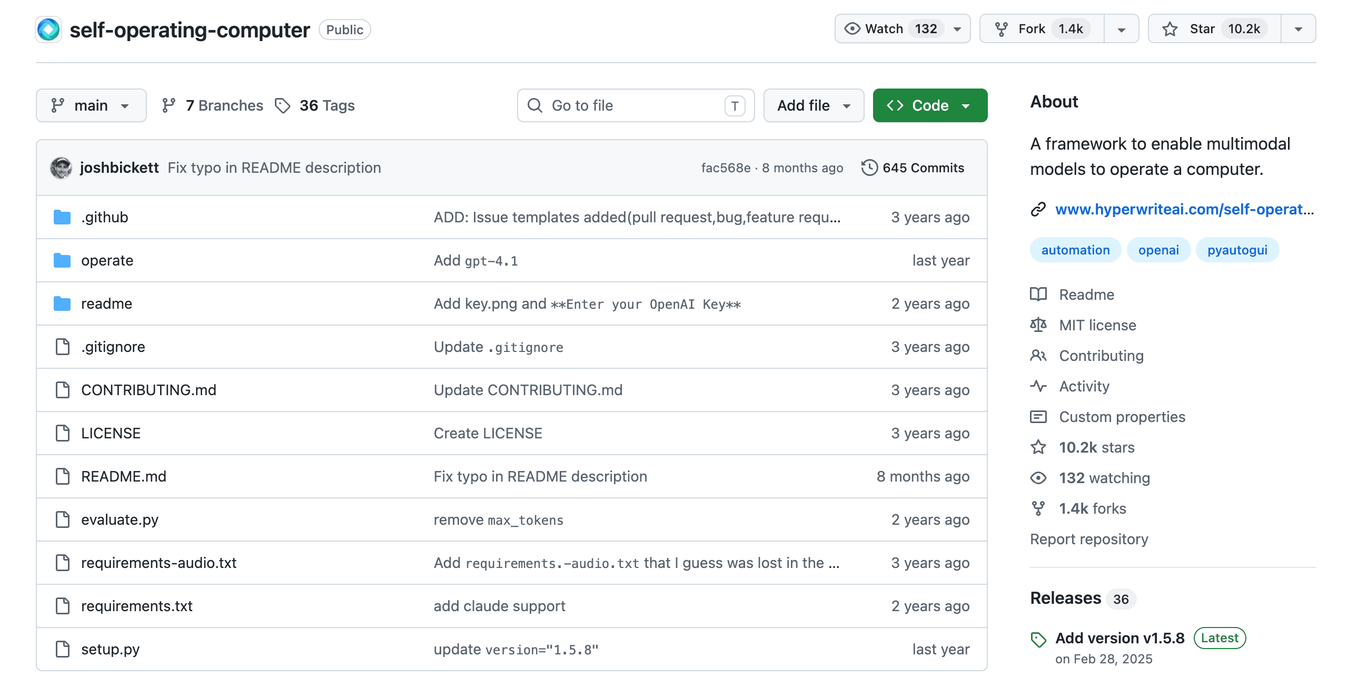Open the green Code dropdown
The image size is (1348, 686).
coord(930,105)
